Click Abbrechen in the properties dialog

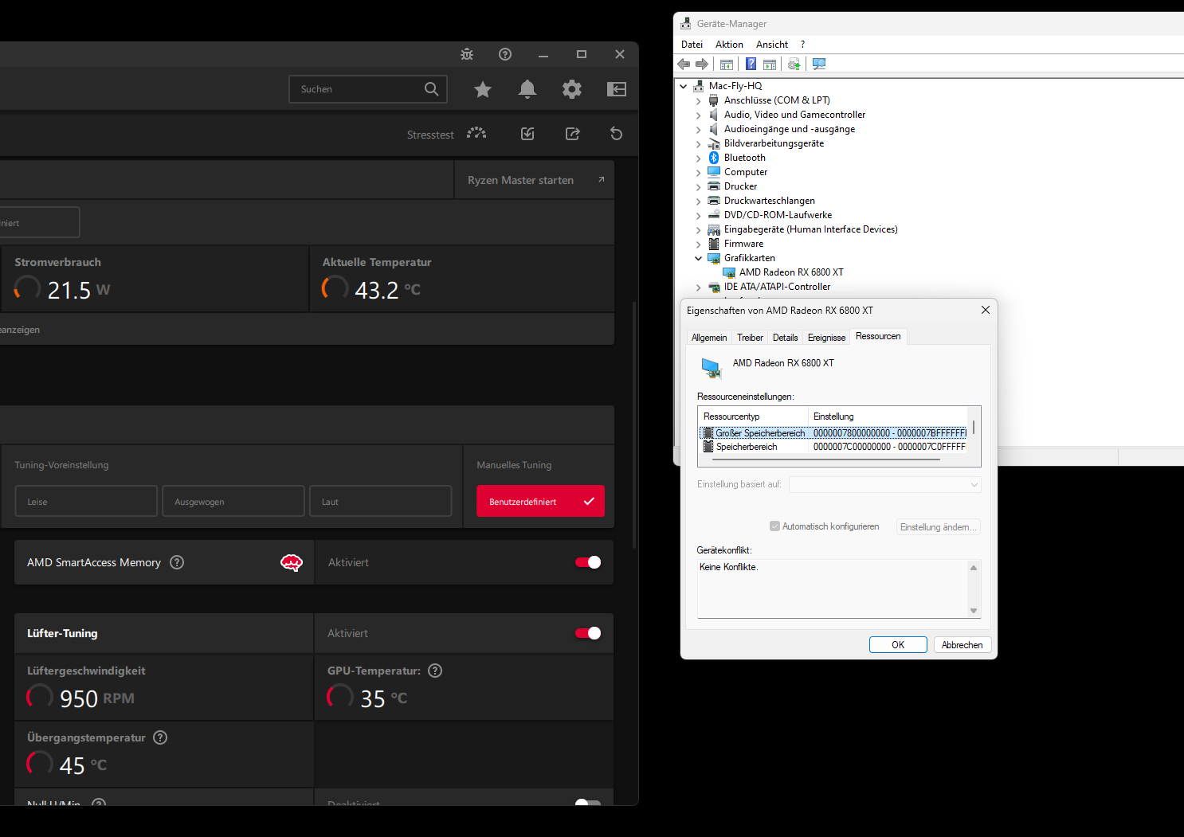click(962, 645)
